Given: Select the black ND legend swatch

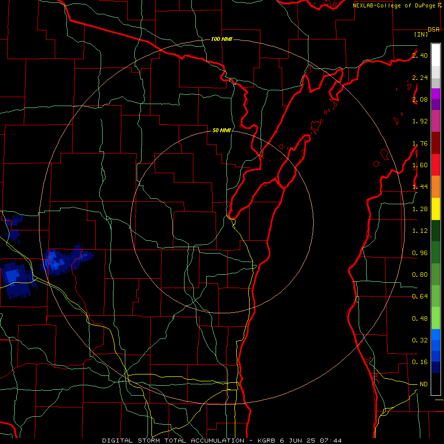Looking at the screenshot, I should 436,384.
